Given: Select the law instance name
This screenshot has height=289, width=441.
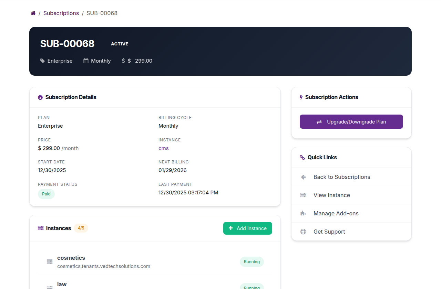Looking at the screenshot, I should coord(62,284).
